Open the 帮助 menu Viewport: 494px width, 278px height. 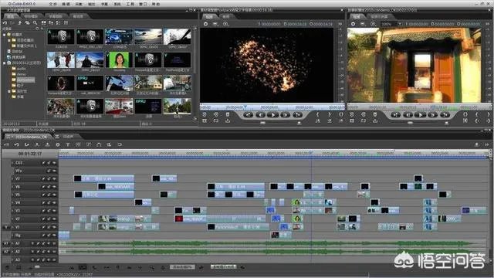(156, 4)
